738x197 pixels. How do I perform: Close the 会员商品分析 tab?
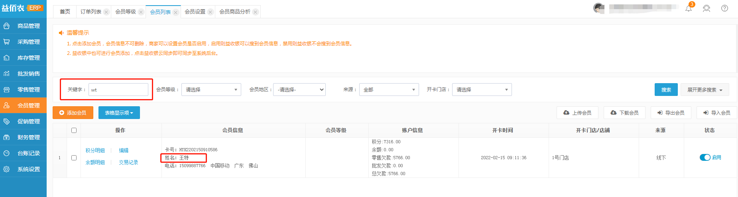tap(255, 12)
